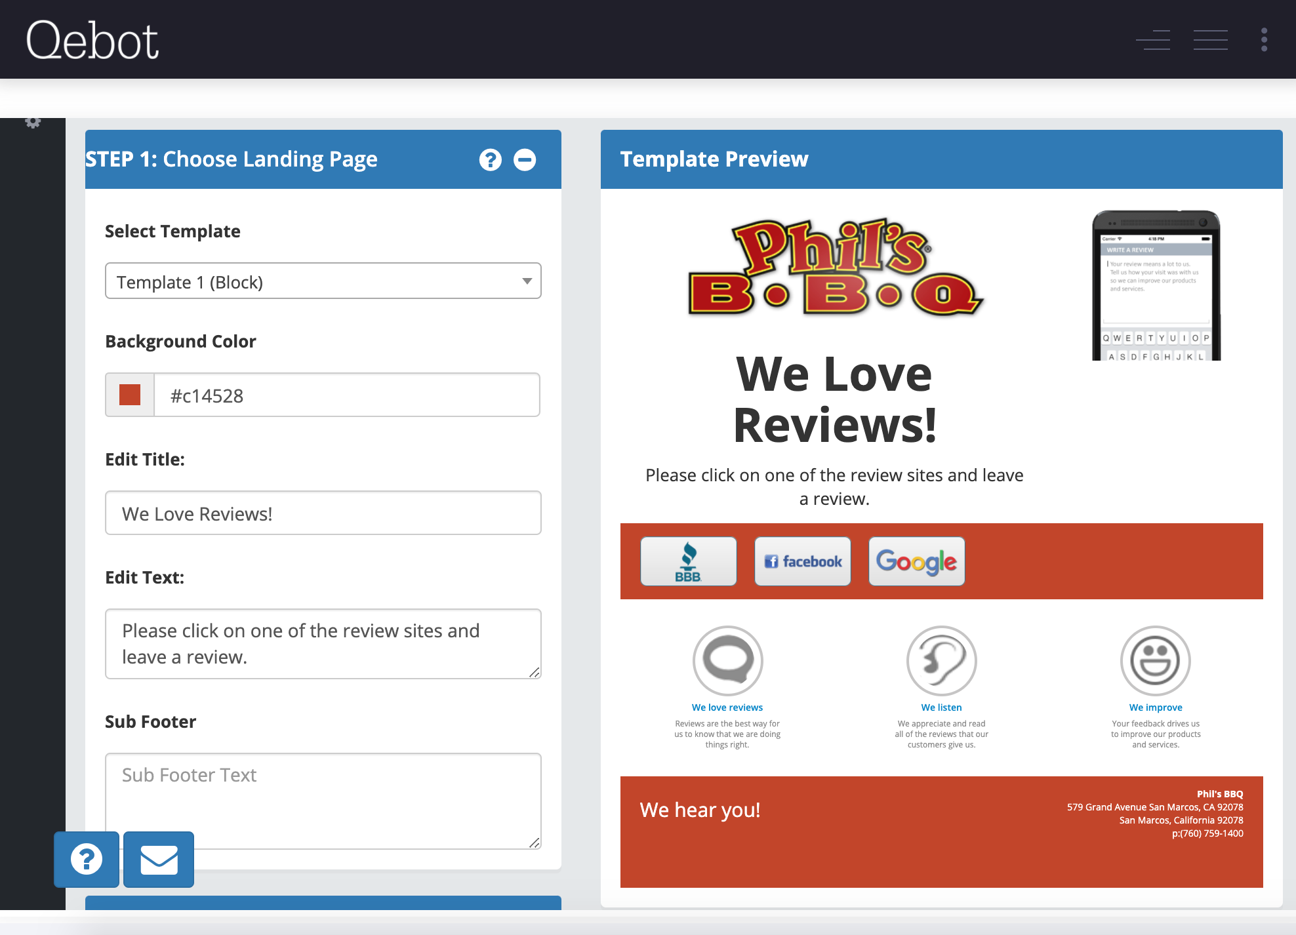
Task: Click the floating help question button
Action: (87, 860)
